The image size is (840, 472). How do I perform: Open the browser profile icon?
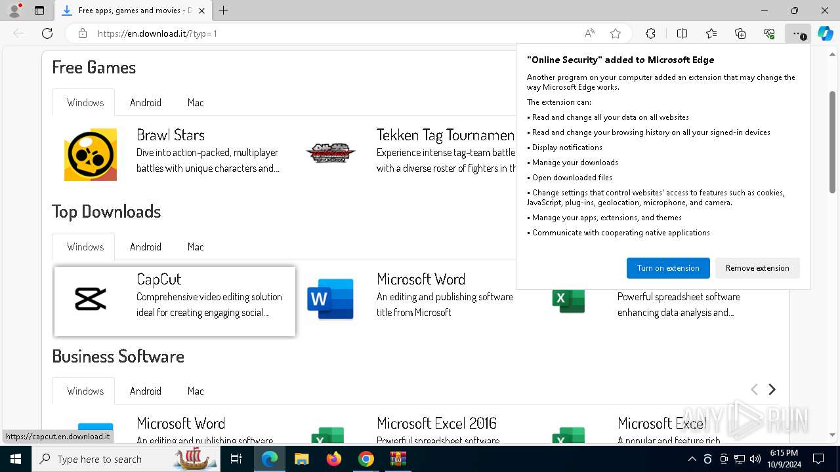(x=14, y=10)
